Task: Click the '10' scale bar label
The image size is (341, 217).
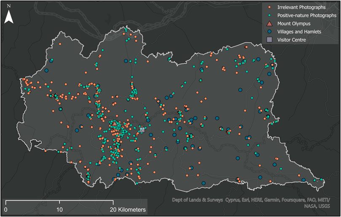Action: click(x=59, y=209)
